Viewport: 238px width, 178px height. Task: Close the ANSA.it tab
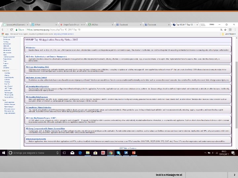pyautogui.click(x=112, y=25)
